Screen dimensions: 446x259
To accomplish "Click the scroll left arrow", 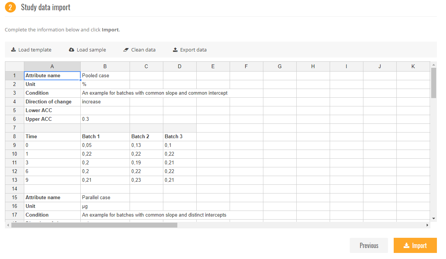I will tap(8, 225).
